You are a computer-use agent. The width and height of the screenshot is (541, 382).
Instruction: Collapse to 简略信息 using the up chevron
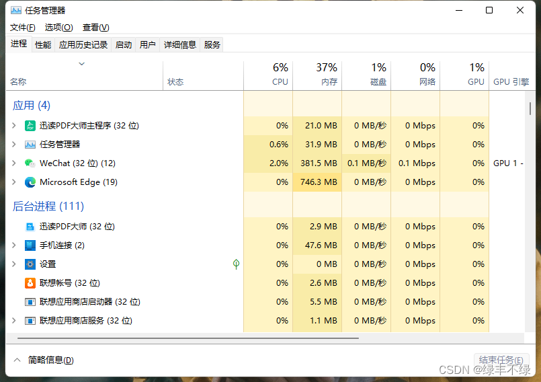17,360
